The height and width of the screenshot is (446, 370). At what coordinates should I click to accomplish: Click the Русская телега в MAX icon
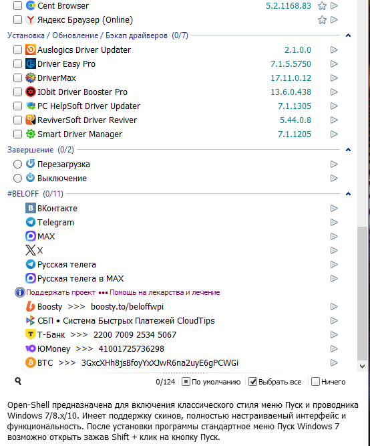31,278
